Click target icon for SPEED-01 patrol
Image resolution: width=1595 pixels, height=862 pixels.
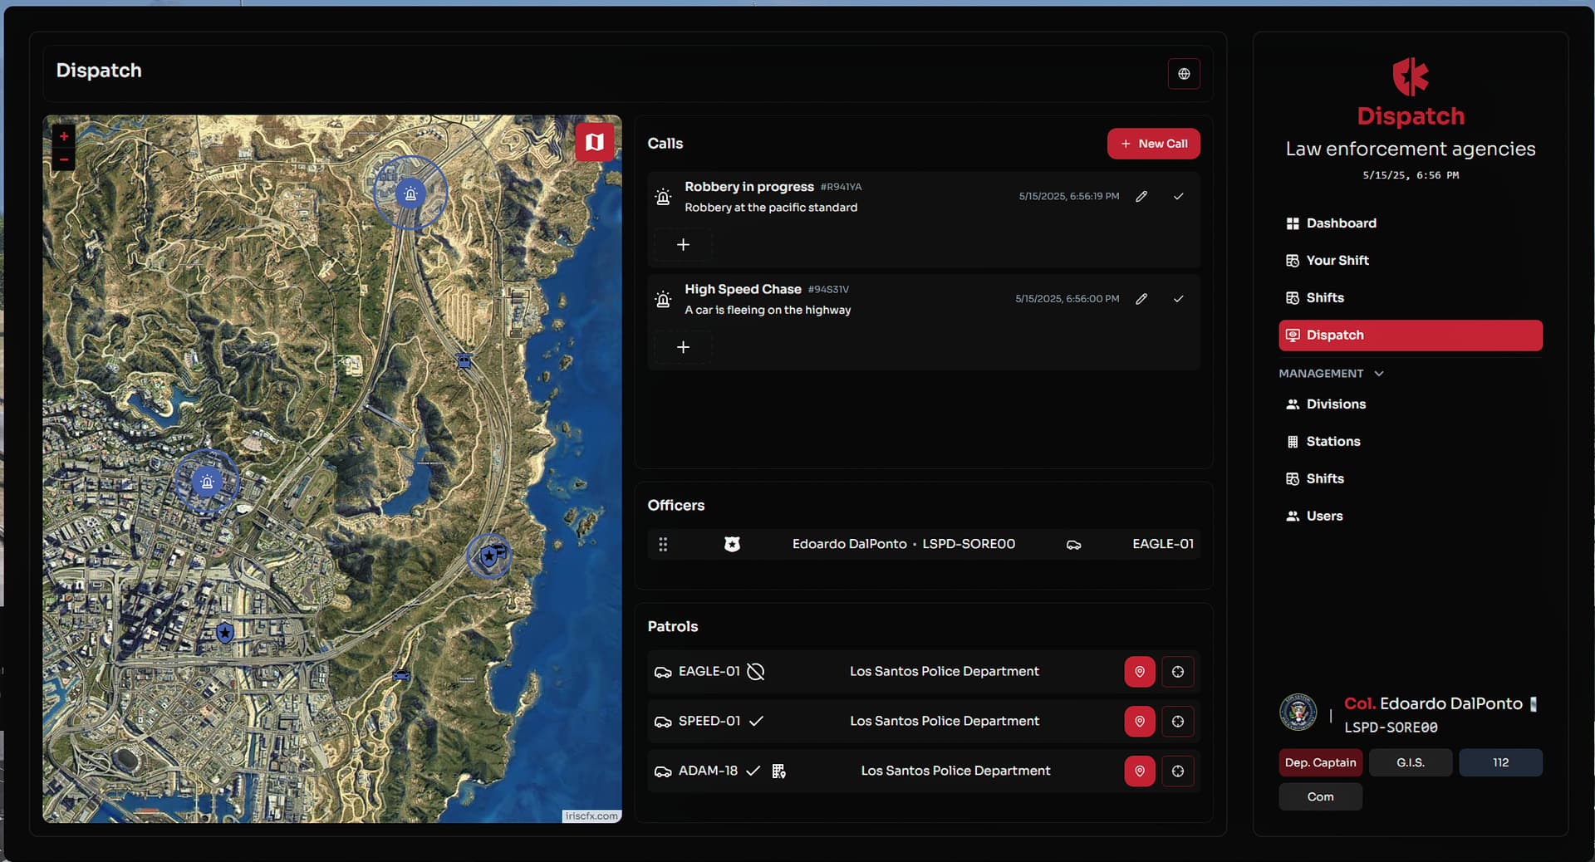1177,722
